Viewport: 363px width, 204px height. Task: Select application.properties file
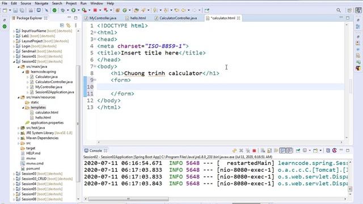point(47,122)
